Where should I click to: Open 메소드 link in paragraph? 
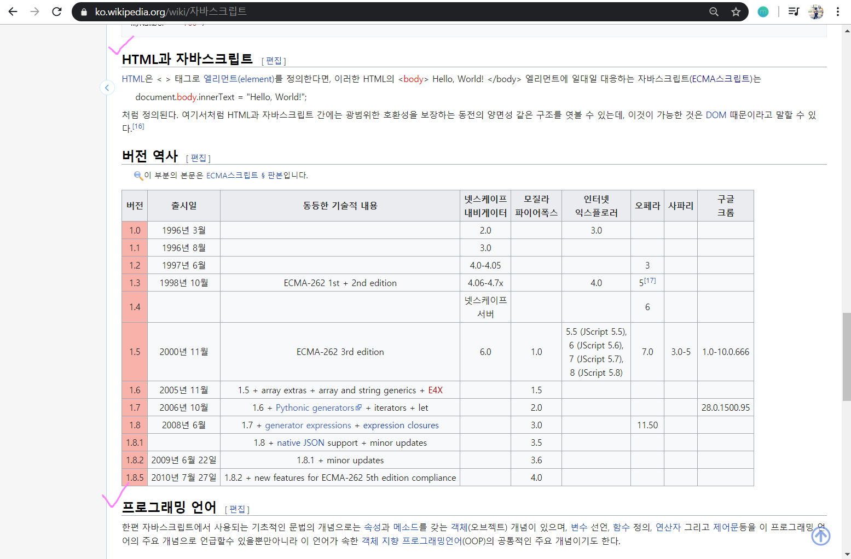point(406,527)
